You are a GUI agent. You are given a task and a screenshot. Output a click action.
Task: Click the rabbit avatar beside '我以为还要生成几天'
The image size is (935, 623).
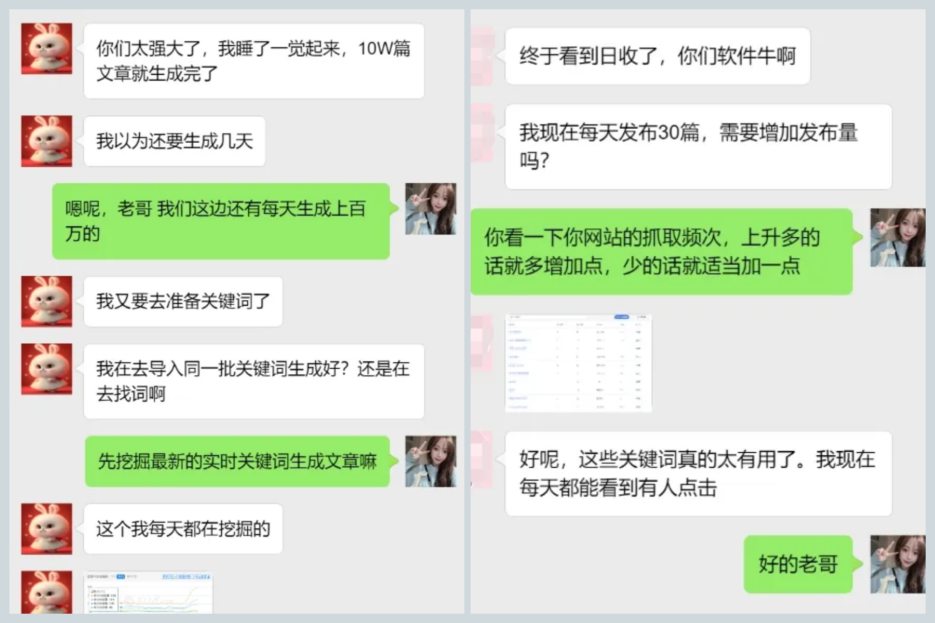[47, 141]
